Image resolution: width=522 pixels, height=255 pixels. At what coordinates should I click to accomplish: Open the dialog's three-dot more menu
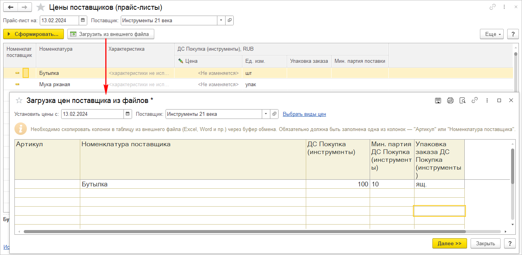[487, 100]
